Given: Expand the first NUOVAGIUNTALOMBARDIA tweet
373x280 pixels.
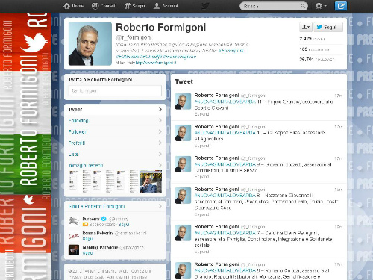Looking at the screenshot, I should point(201,114).
